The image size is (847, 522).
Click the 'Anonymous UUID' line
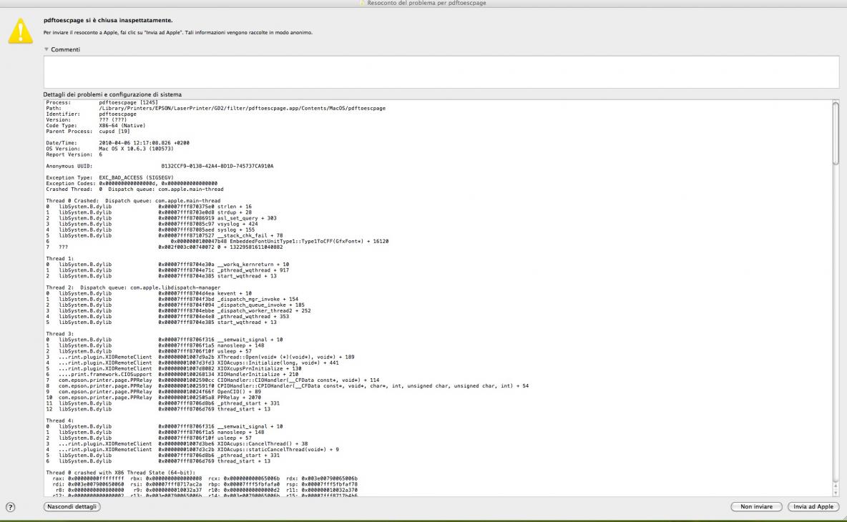[x=160, y=167]
